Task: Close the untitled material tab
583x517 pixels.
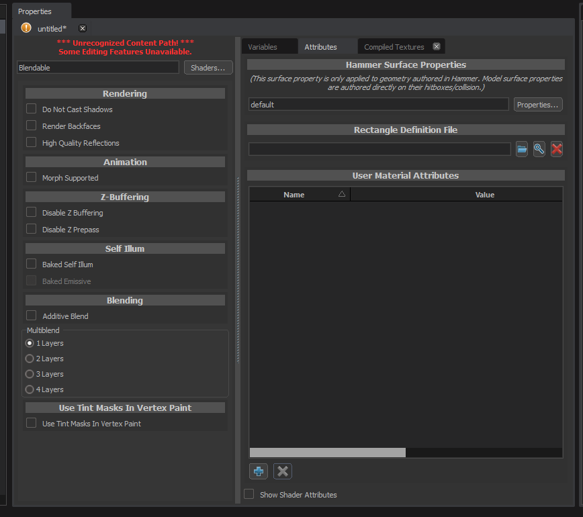Action: [x=82, y=28]
